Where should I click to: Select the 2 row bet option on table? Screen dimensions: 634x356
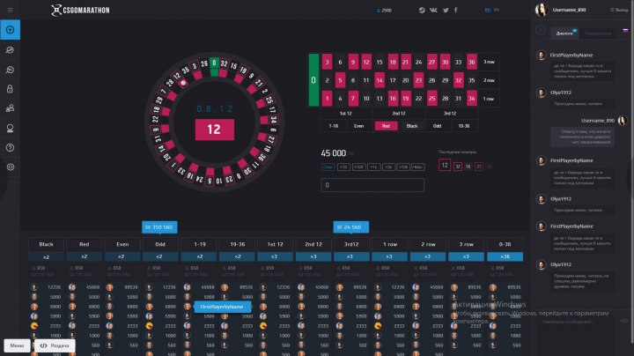point(489,80)
